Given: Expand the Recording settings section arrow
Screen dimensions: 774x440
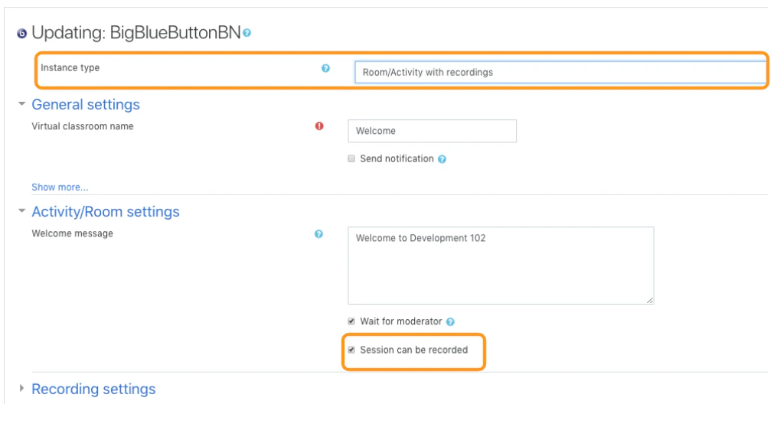Looking at the screenshot, I should pos(21,388).
